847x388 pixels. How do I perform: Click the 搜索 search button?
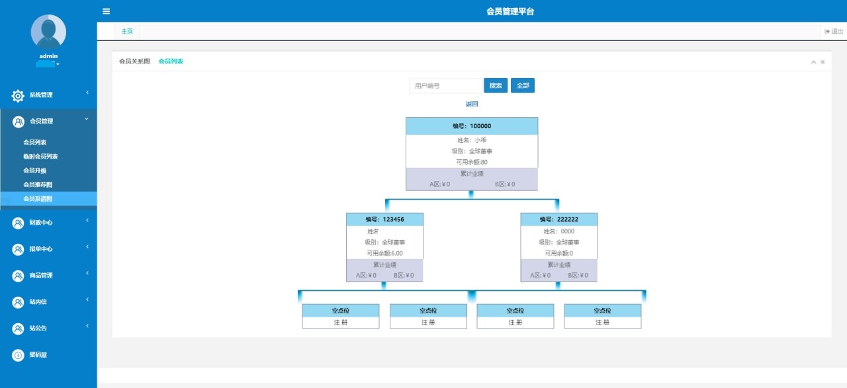[x=496, y=85]
